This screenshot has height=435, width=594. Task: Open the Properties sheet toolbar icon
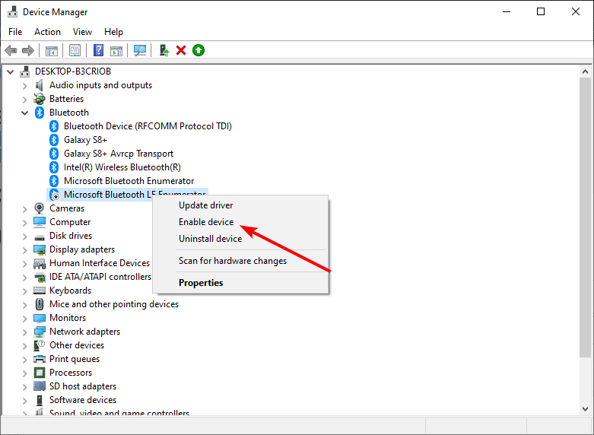[75, 50]
